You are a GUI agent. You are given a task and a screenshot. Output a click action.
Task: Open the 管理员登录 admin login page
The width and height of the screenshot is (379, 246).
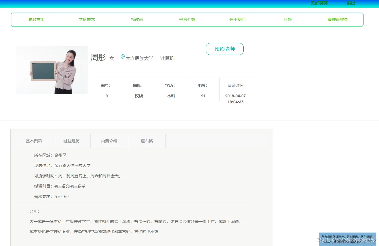(x=337, y=19)
